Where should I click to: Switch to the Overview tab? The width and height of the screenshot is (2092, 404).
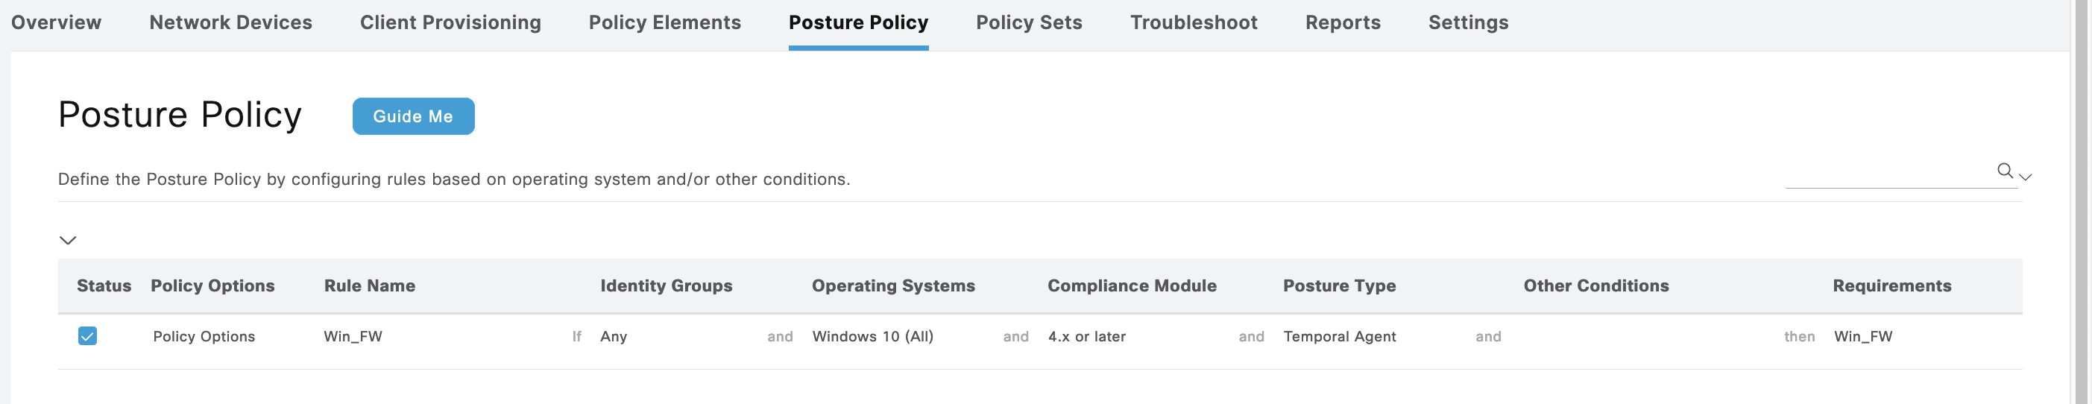[56, 22]
